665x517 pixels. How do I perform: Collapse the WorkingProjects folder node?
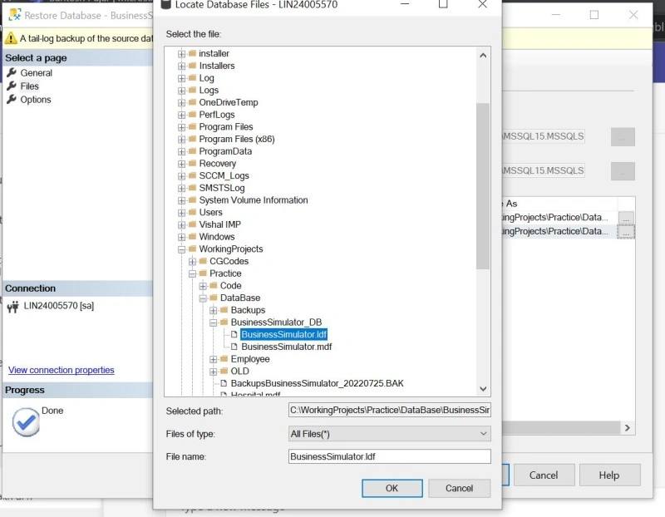coord(181,249)
